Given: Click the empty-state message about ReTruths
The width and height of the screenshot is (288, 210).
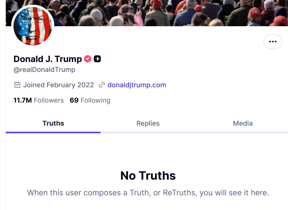Looking at the screenshot, I should [148, 193].
